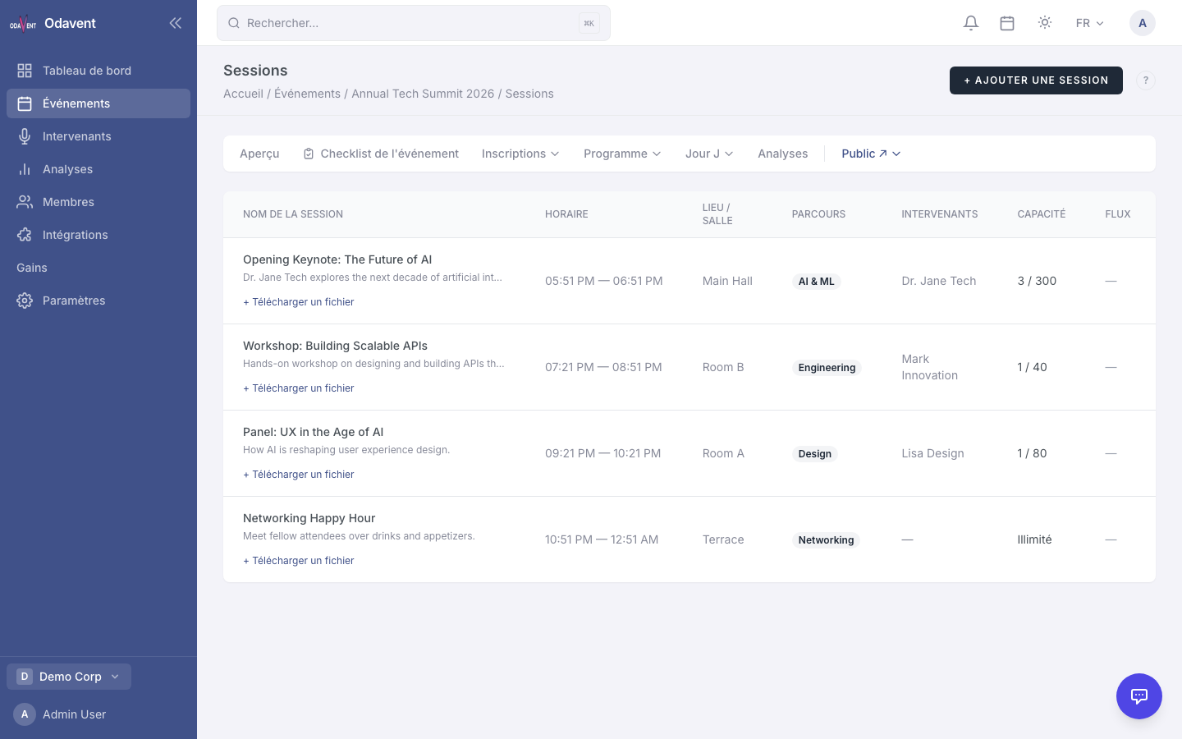The height and width of the screenshot is (739, 1182).
Task: Upload file for Opening Keynote session
Action: click(299, 302)
